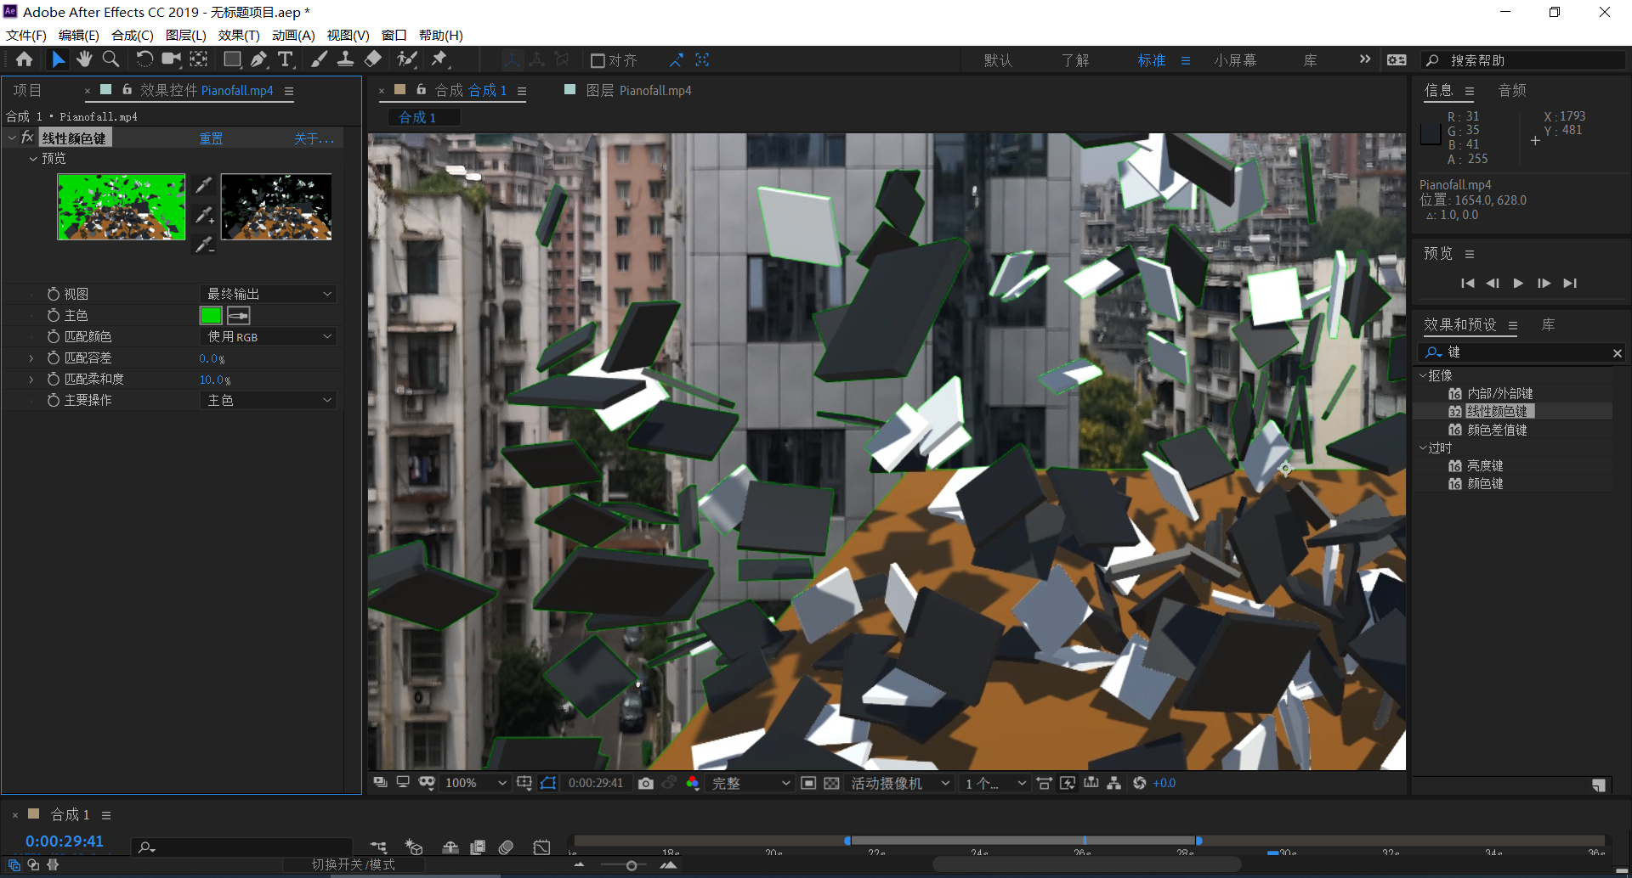Click the current time 0:00:29:41 in timeline

tap(65, 841)
